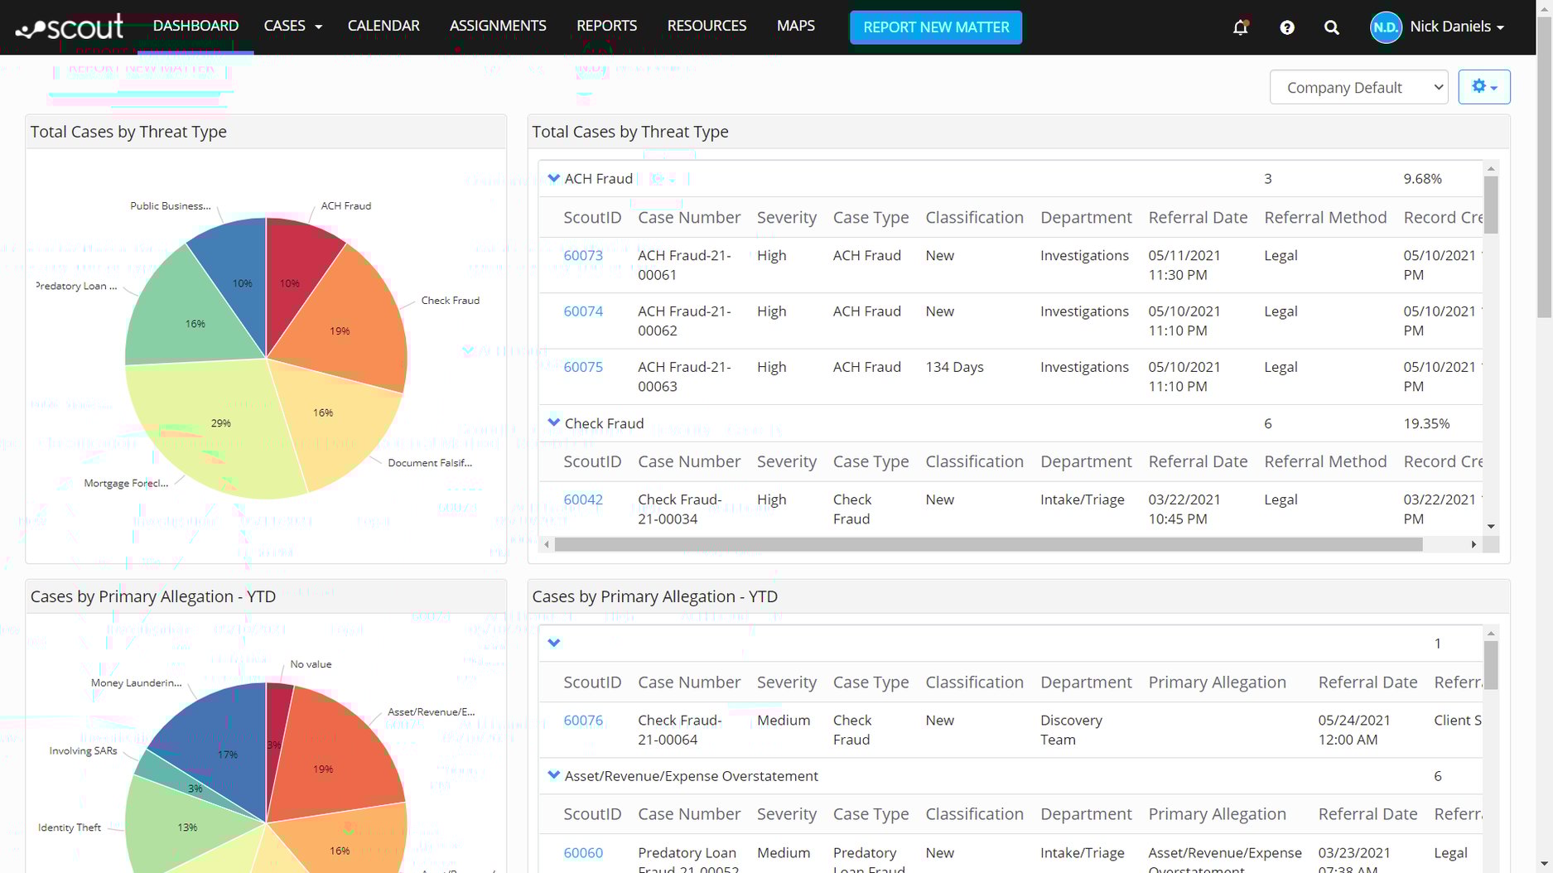Open case 60073 via its ScoutID link

point(582,255)
